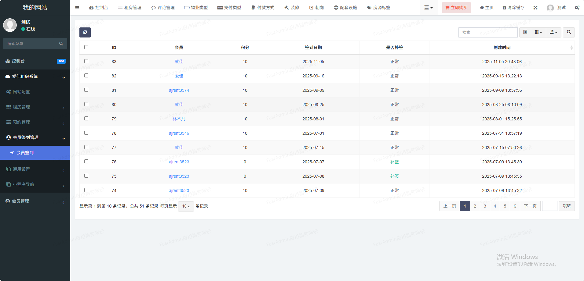Viewport: 584px width, 281px height.
Task: Check the select-all checkbox in table header
Action: click(x=86, y=47)
